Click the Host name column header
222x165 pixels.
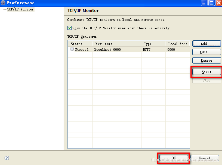click(x=116, y=44)
